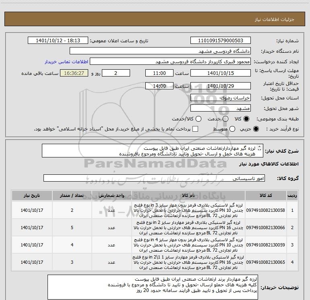Click quantity 5 in row 2
The height and width of the screenshot is (300, 310).
tap(72, 228)
